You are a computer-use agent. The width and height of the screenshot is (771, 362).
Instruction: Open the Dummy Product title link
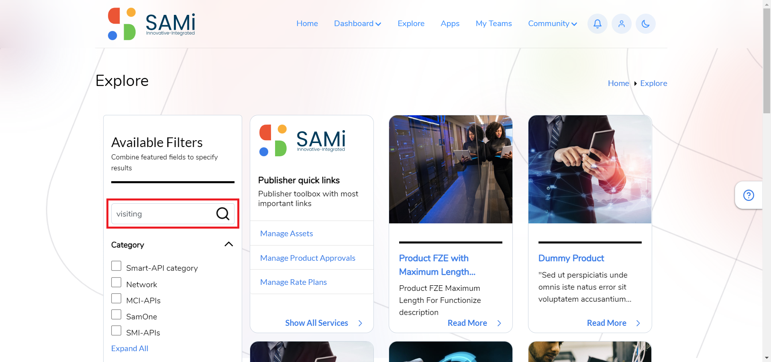(x=571, y=258)
